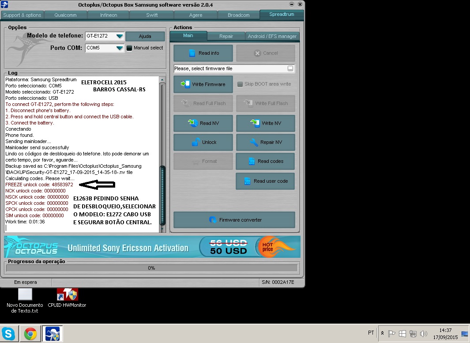Click the Read NV button
470x343 pixels.
tap(203, 123)
